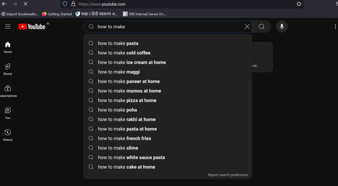Select 'how to make french fries'
The height and width of the screenshot is (186, 338).
pos(168,138)
